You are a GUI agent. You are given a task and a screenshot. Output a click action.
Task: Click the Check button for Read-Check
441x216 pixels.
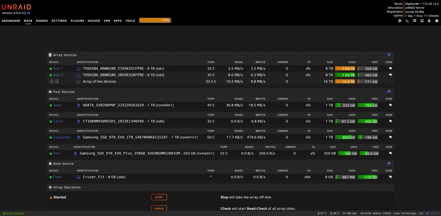tap(159, 209)
